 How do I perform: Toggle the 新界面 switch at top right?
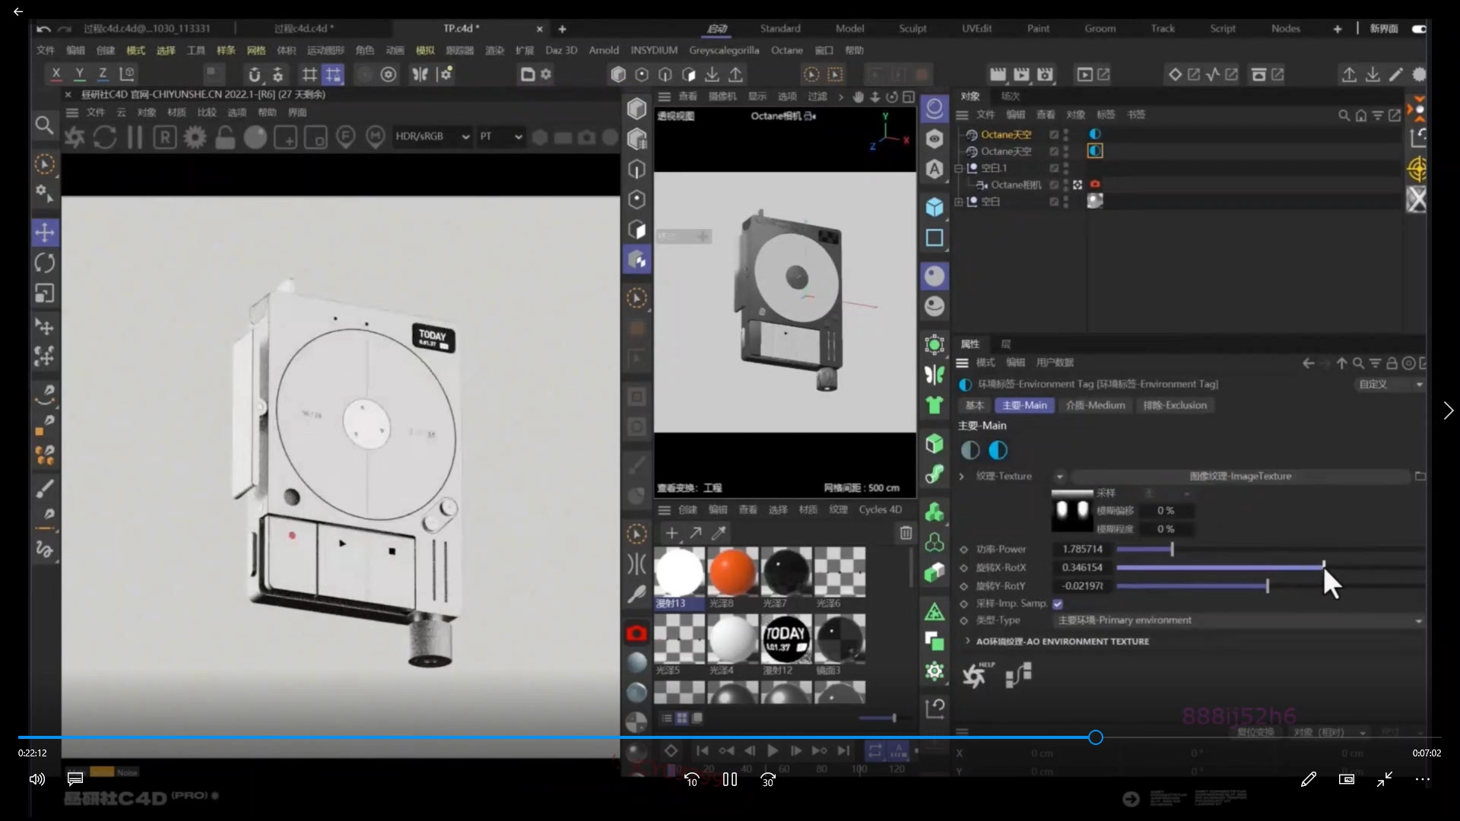[x=1419, y=28]
